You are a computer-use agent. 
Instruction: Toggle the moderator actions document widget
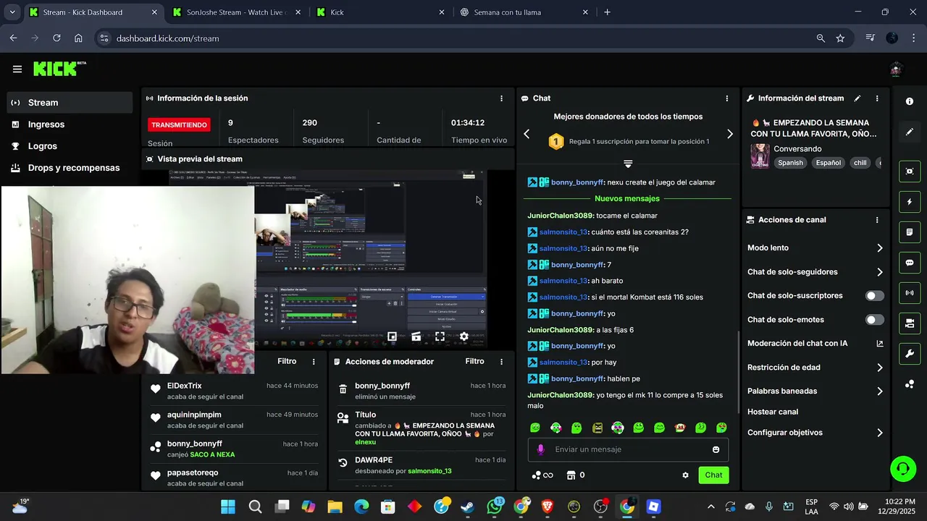tap(910, 232)
